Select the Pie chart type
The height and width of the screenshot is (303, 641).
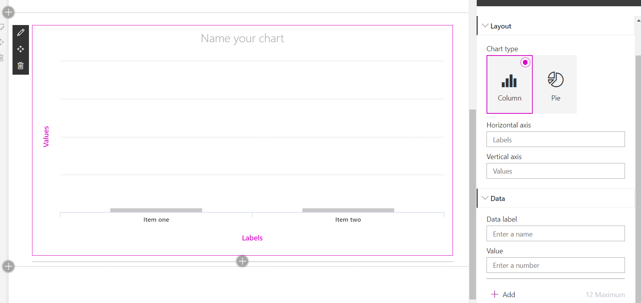[555, 84]
